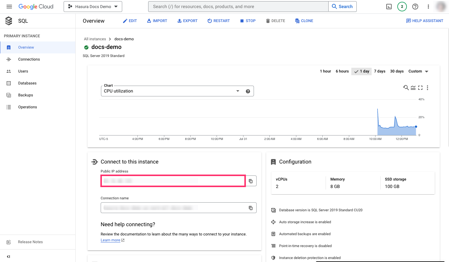
Task: Open the chart more options menu
Action: click(x=427, y=88)
